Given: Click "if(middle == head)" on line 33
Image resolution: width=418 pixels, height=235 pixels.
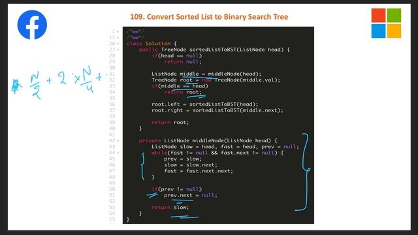Looking at the screenshot, I should click(x=180, y=86).
